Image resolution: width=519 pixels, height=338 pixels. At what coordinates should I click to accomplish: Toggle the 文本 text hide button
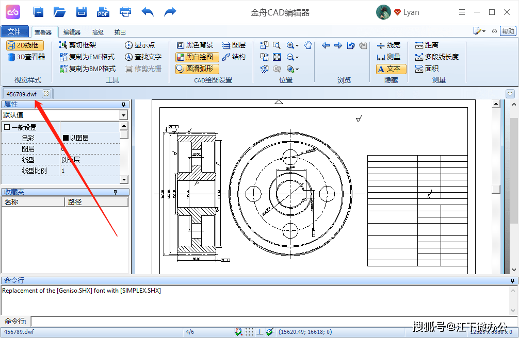pyautogui.click(x=391, y=69)
